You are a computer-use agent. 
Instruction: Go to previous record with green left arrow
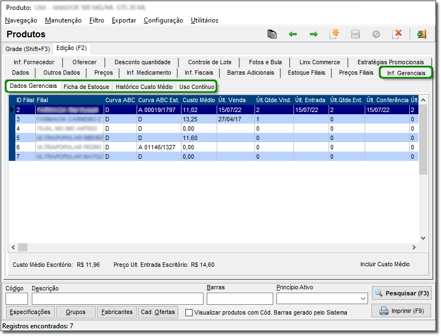tap(293, 34)
